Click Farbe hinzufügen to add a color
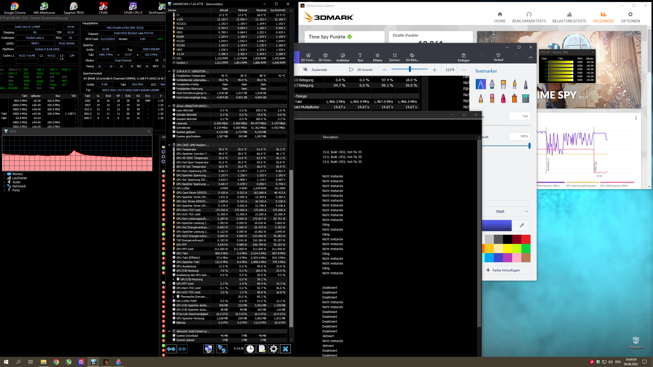 tap(506, 270)
